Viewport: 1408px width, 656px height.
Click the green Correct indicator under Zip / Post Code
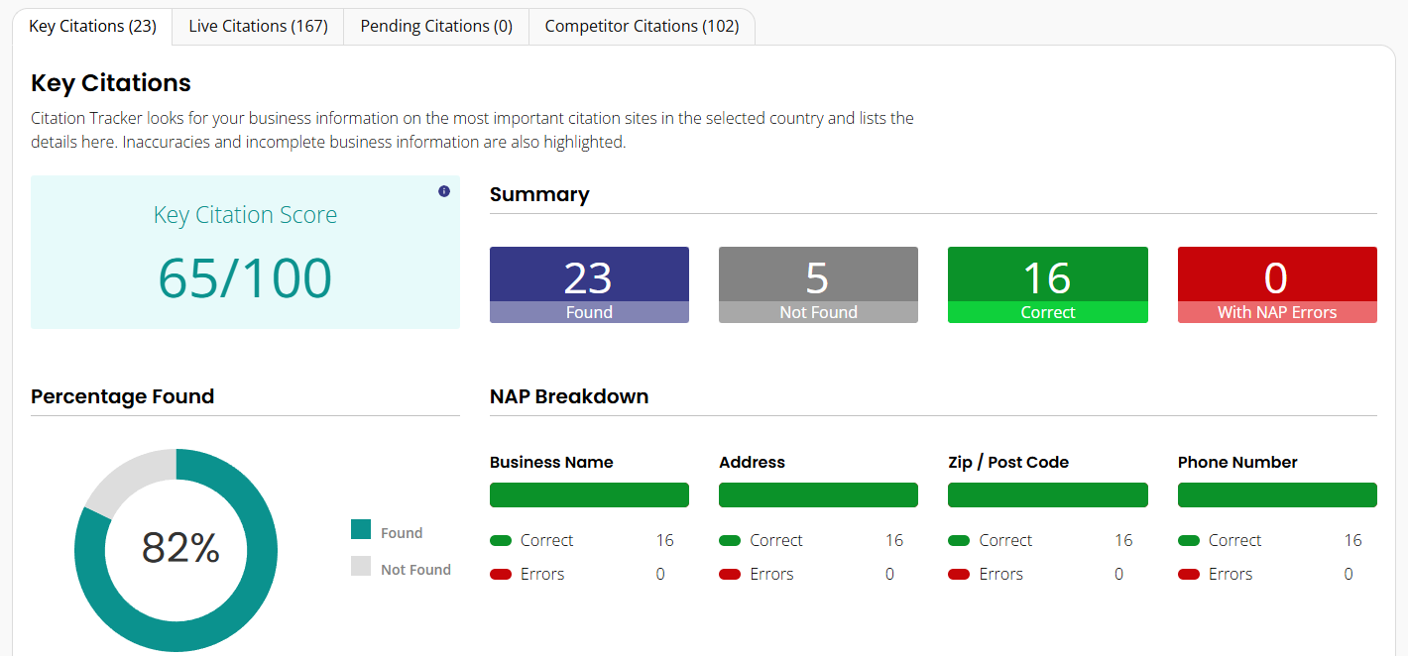[x=959, y=541]
